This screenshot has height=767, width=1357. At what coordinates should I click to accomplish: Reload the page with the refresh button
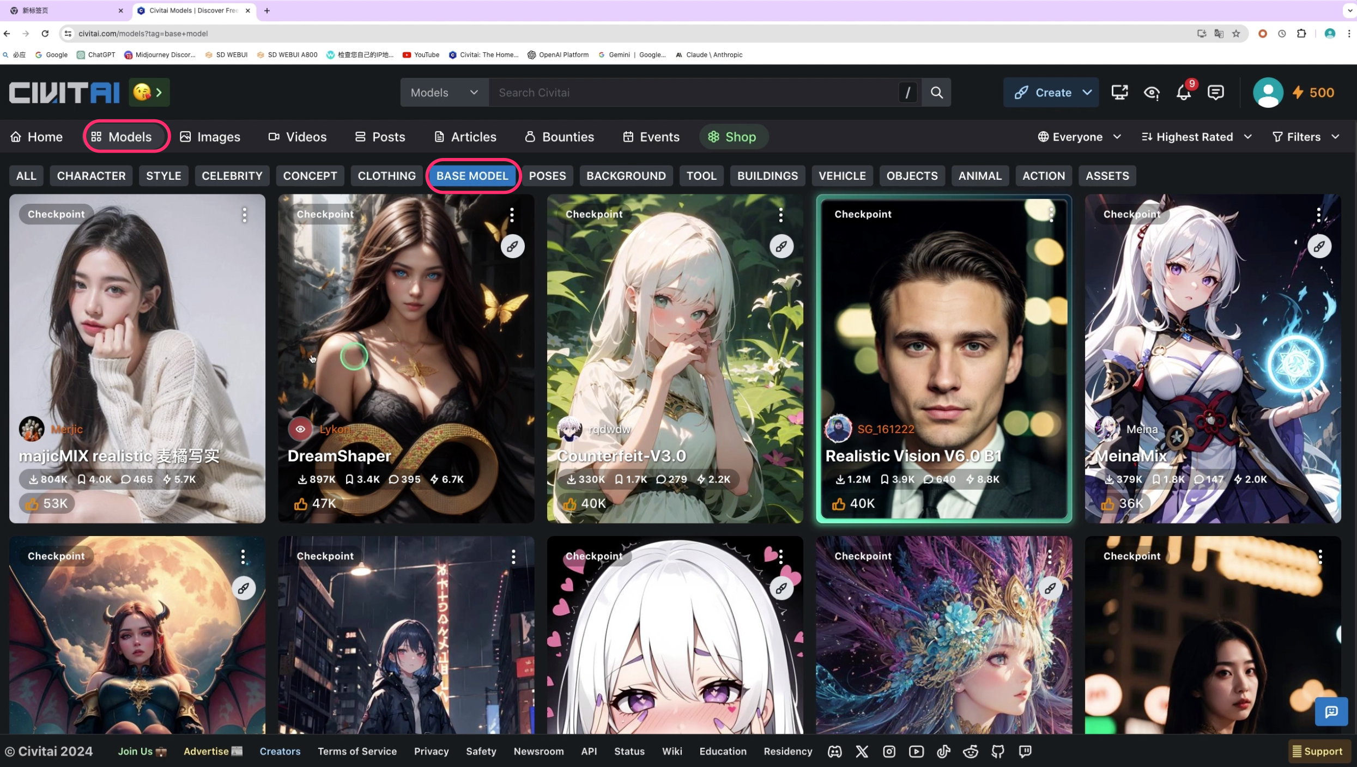tap(45, 34)
